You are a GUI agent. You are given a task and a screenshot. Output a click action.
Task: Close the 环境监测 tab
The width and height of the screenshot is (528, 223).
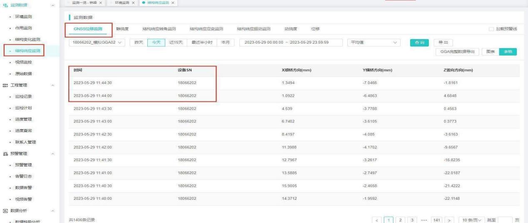[x=133, y=3]
